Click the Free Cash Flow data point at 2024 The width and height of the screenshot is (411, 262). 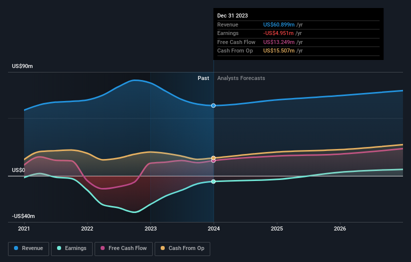pyautogui.click(x=213, y=160)
